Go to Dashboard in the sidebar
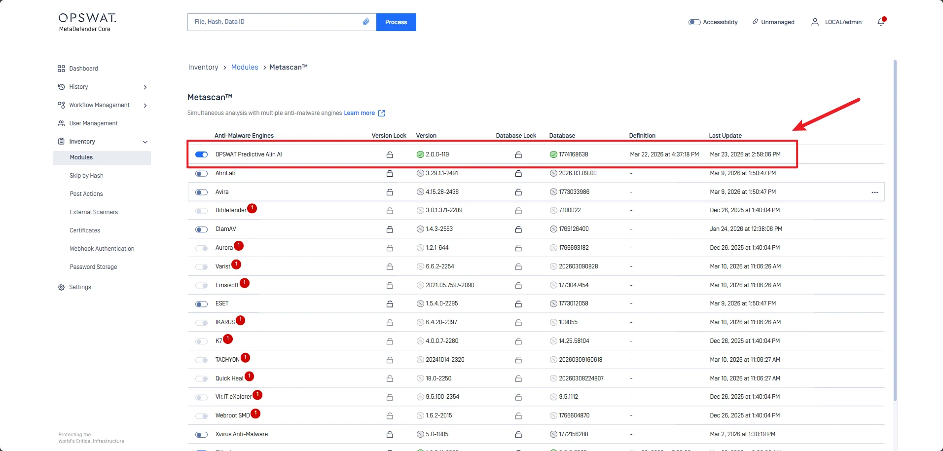This screenshot has height=451, width=943. pos(83,69)
